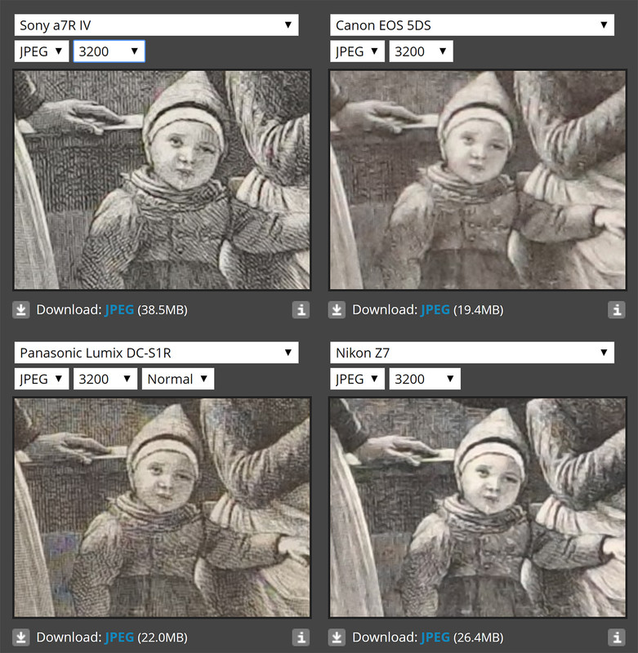This screenshot has height=653, width=638.
Task: Change Nikon Z7 ISO 3200 selector
Action: [x=425, y=379]
